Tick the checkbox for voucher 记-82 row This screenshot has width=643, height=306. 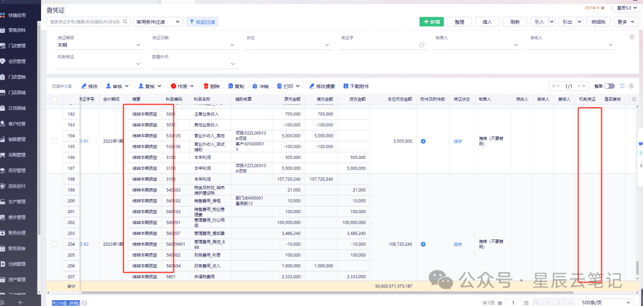[x=55, y=244]
